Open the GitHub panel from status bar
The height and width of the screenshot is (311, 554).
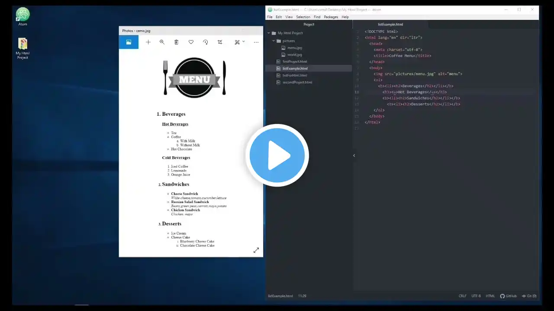[x=509, y=296]
